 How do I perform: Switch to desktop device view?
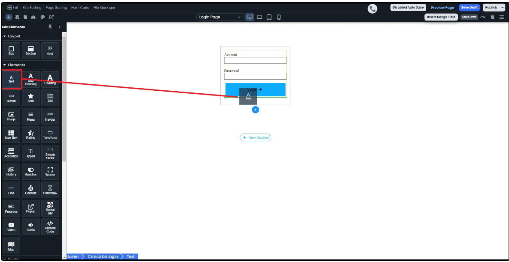250,17
